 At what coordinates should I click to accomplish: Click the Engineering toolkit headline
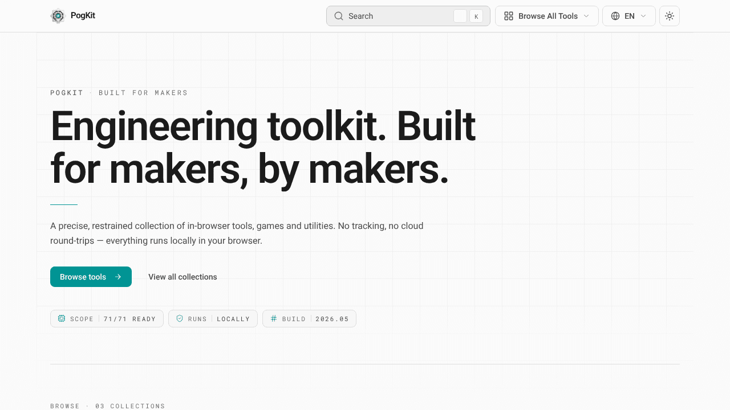coord(263,148)
